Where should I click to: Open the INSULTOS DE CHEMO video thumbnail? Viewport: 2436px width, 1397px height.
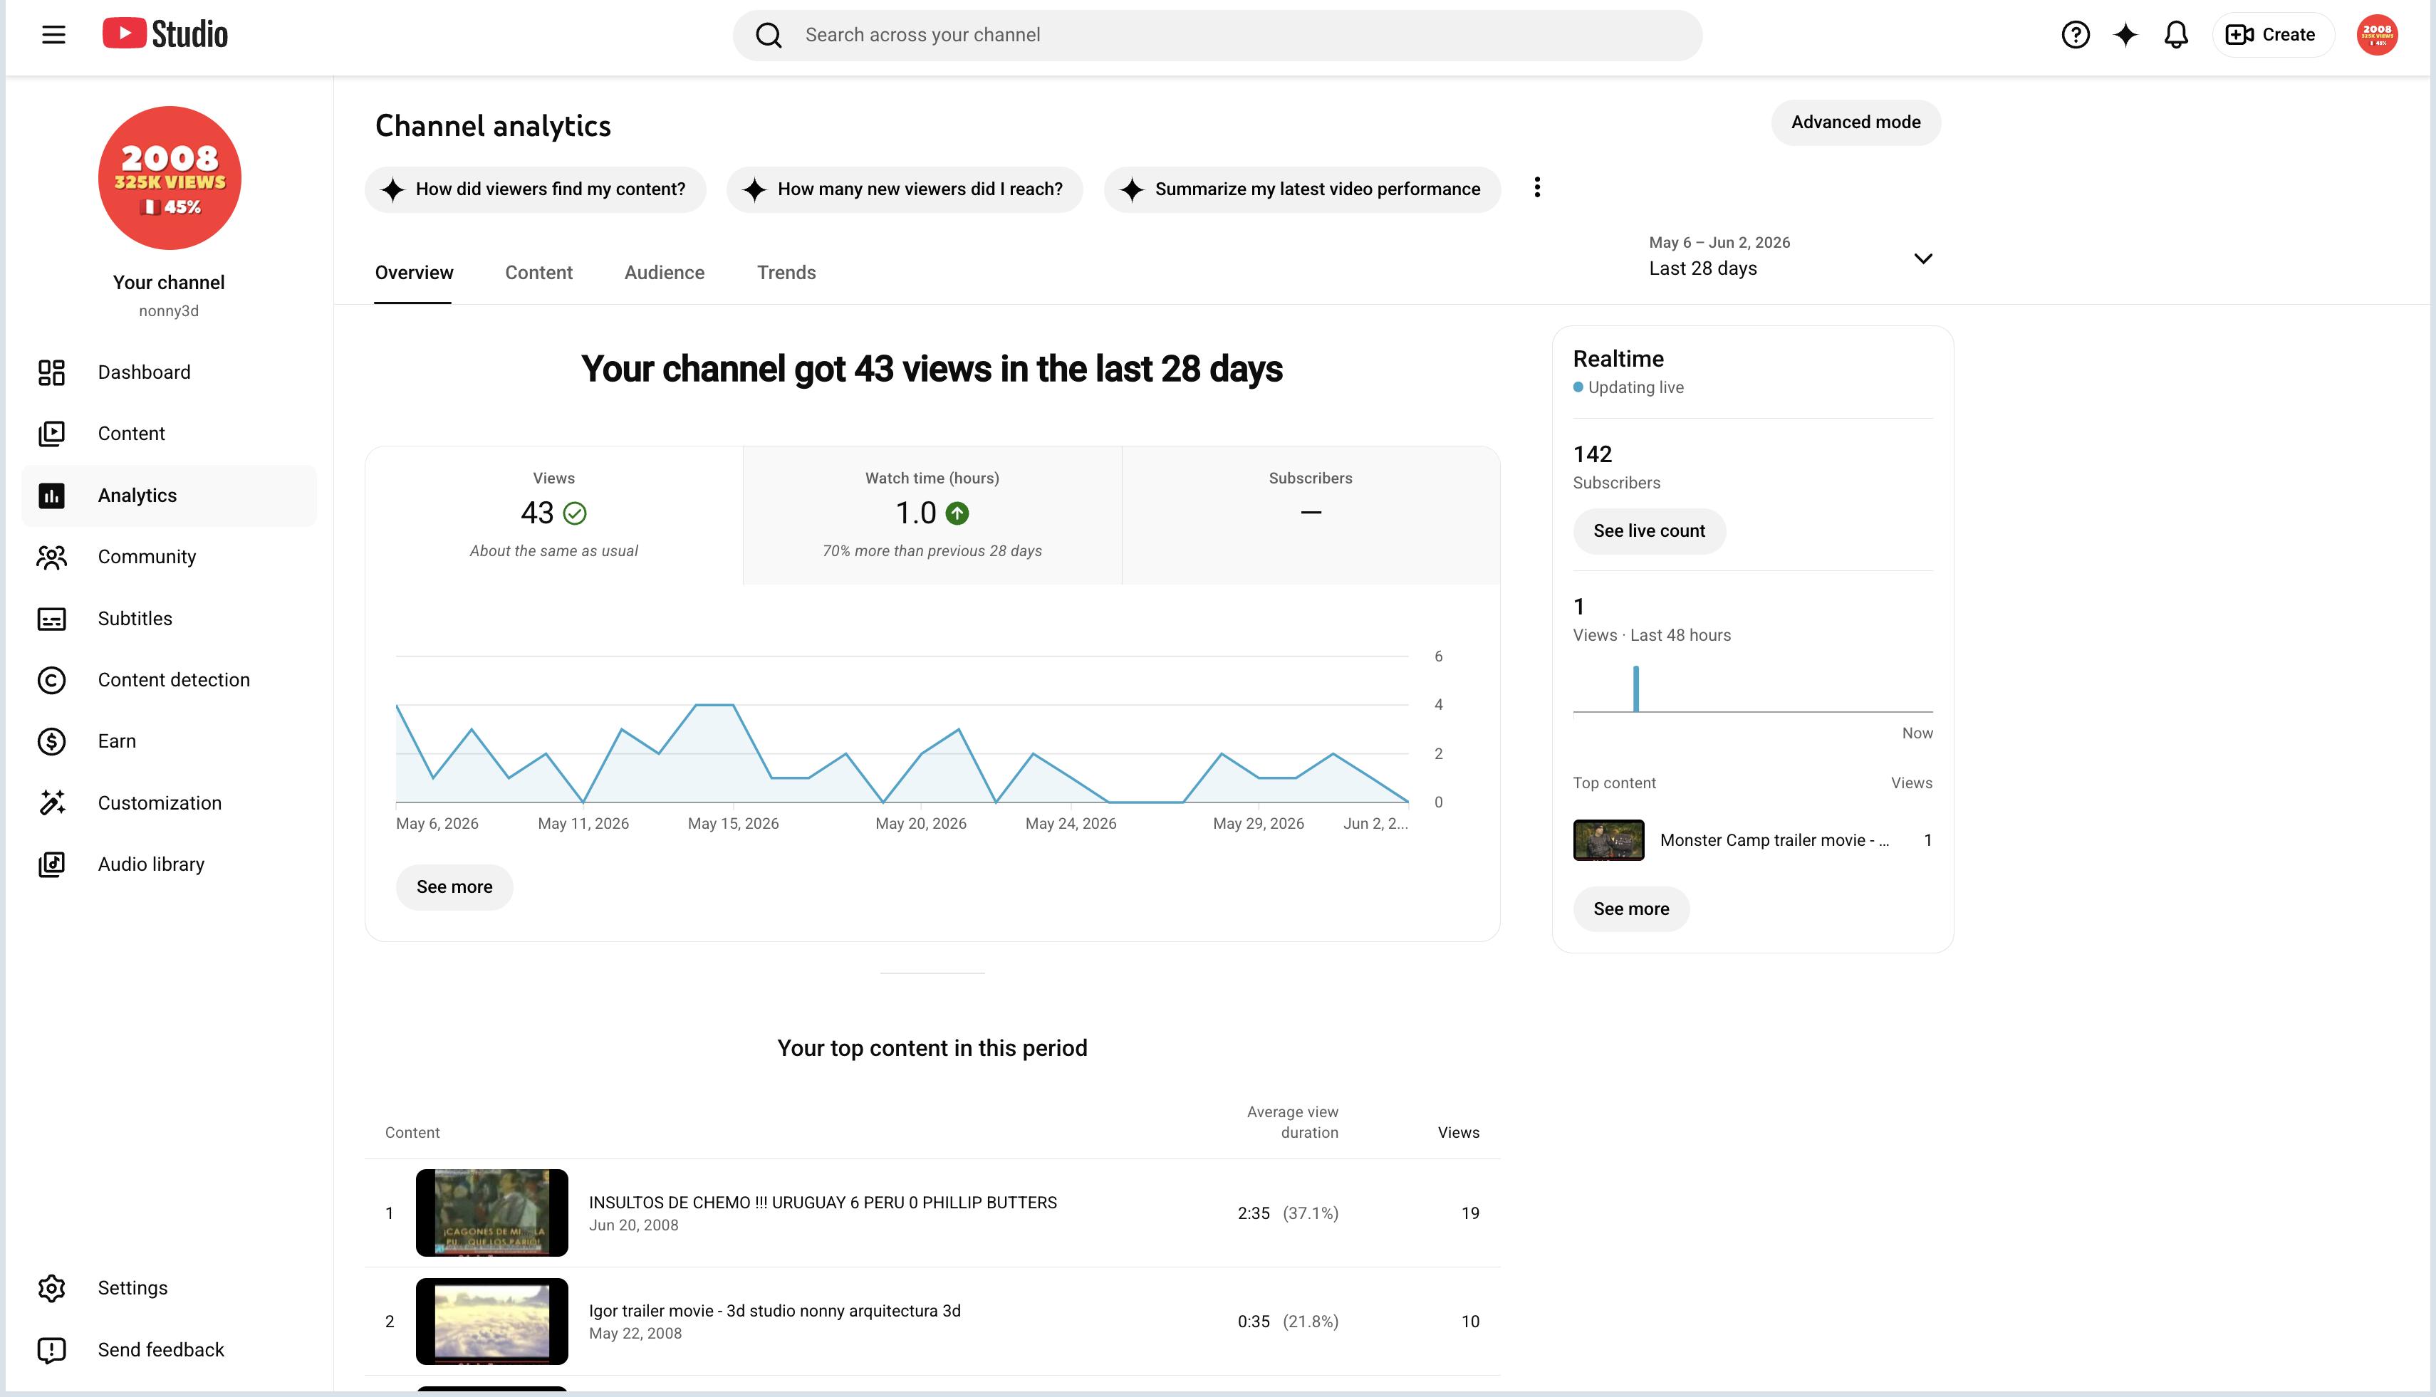491,1213
